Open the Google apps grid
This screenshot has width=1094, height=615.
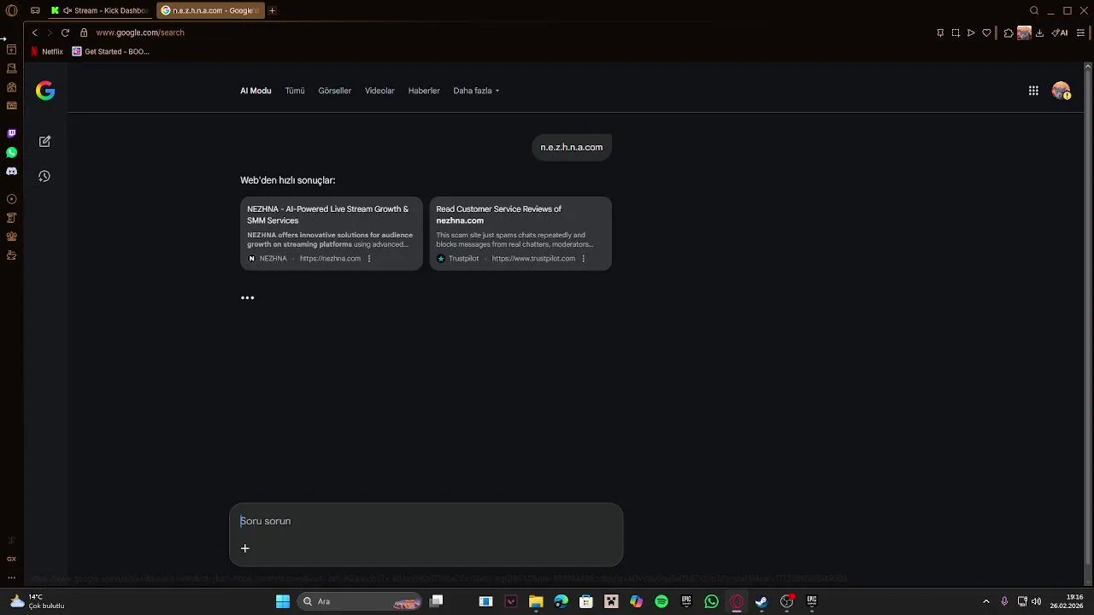click(x=1033, y=91)
